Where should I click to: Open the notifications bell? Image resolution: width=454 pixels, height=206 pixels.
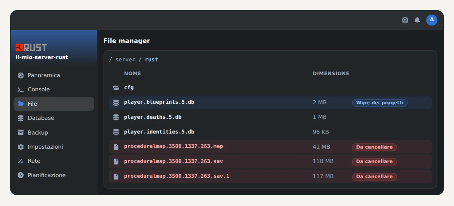pyautogui.click(x=417, y=20)
